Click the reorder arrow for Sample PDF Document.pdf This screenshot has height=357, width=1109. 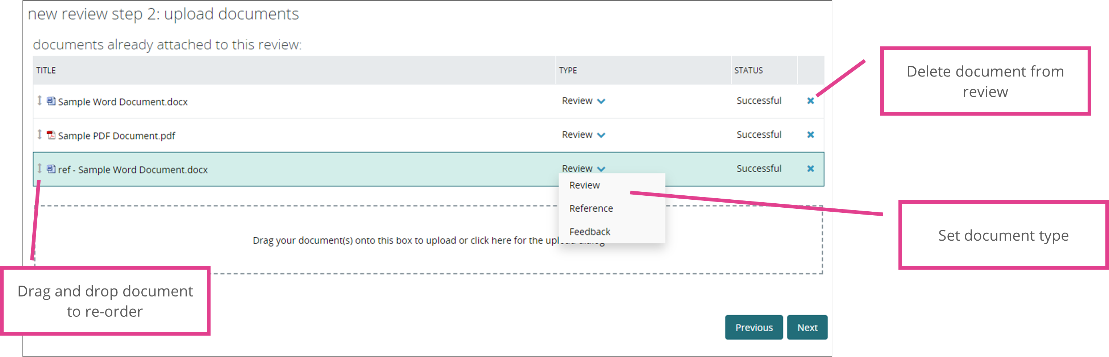tap(39, 135)
